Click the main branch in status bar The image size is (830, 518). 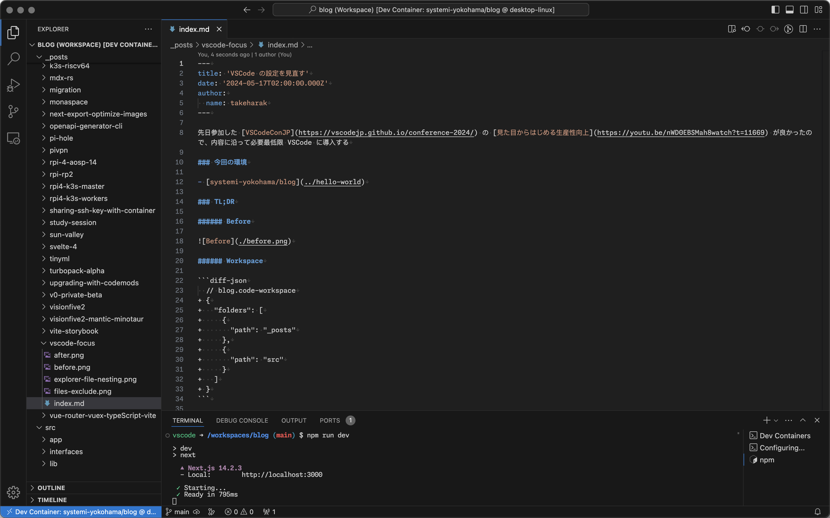pos(177,512)
